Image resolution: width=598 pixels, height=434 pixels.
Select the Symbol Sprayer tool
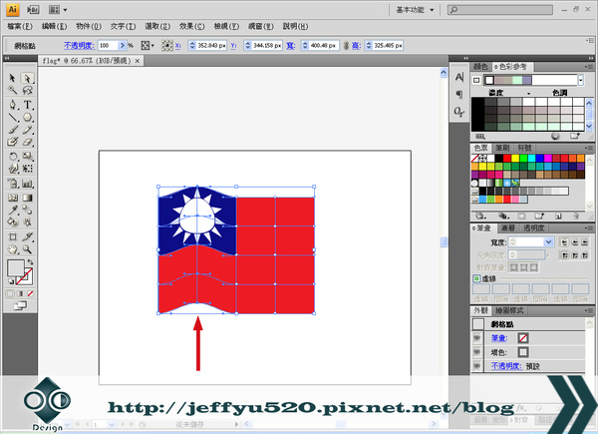tap(13, 184)
